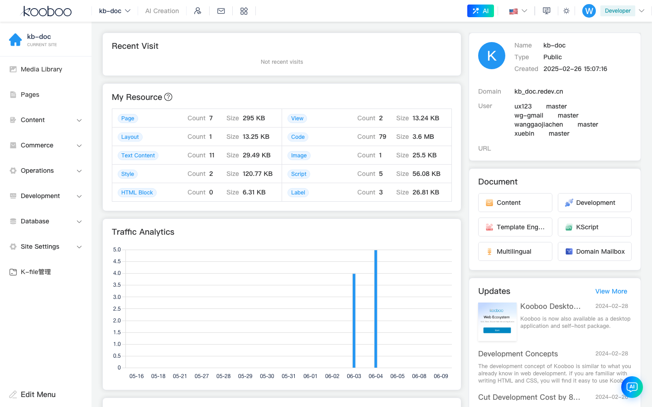Image resolution: width=652 pixels, height=407 pixels.
Task: Click the Kooboo logo
Action: click(46, 11)
